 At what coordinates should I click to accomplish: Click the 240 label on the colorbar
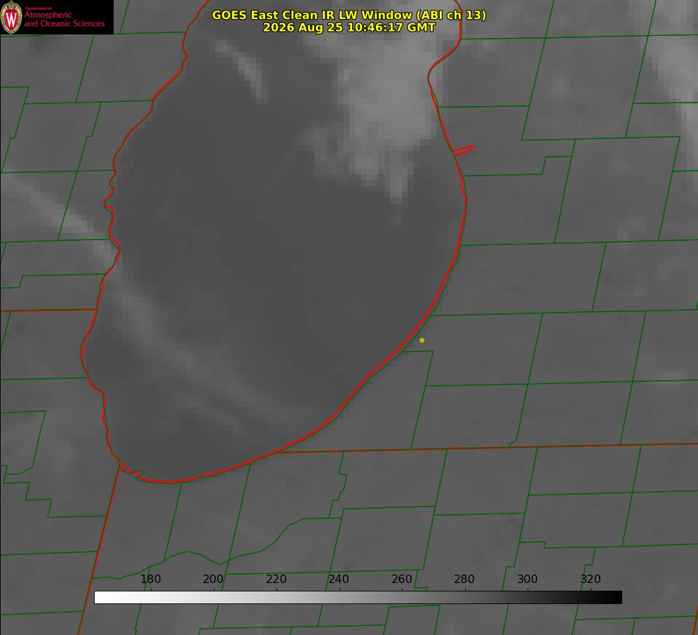pos(338,579)
